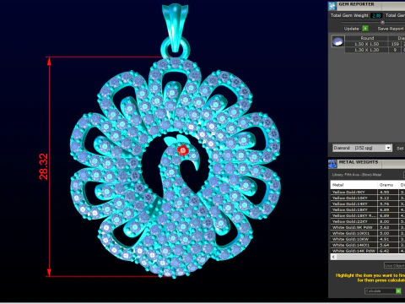Select the Yellow Gold 14KY row
This screenshot has width=405, height=304.
click(x=368, y=204)
